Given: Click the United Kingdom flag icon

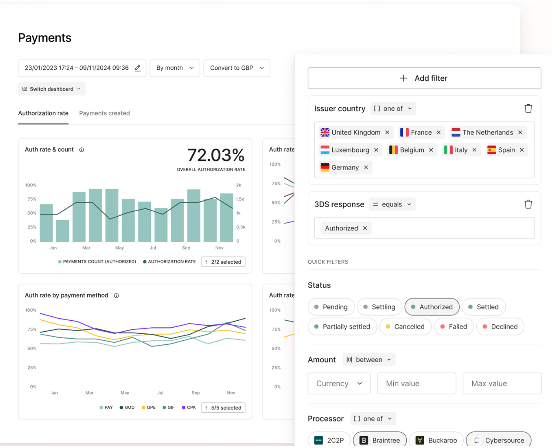Looking at the screenshot, I should pos(325,132).
